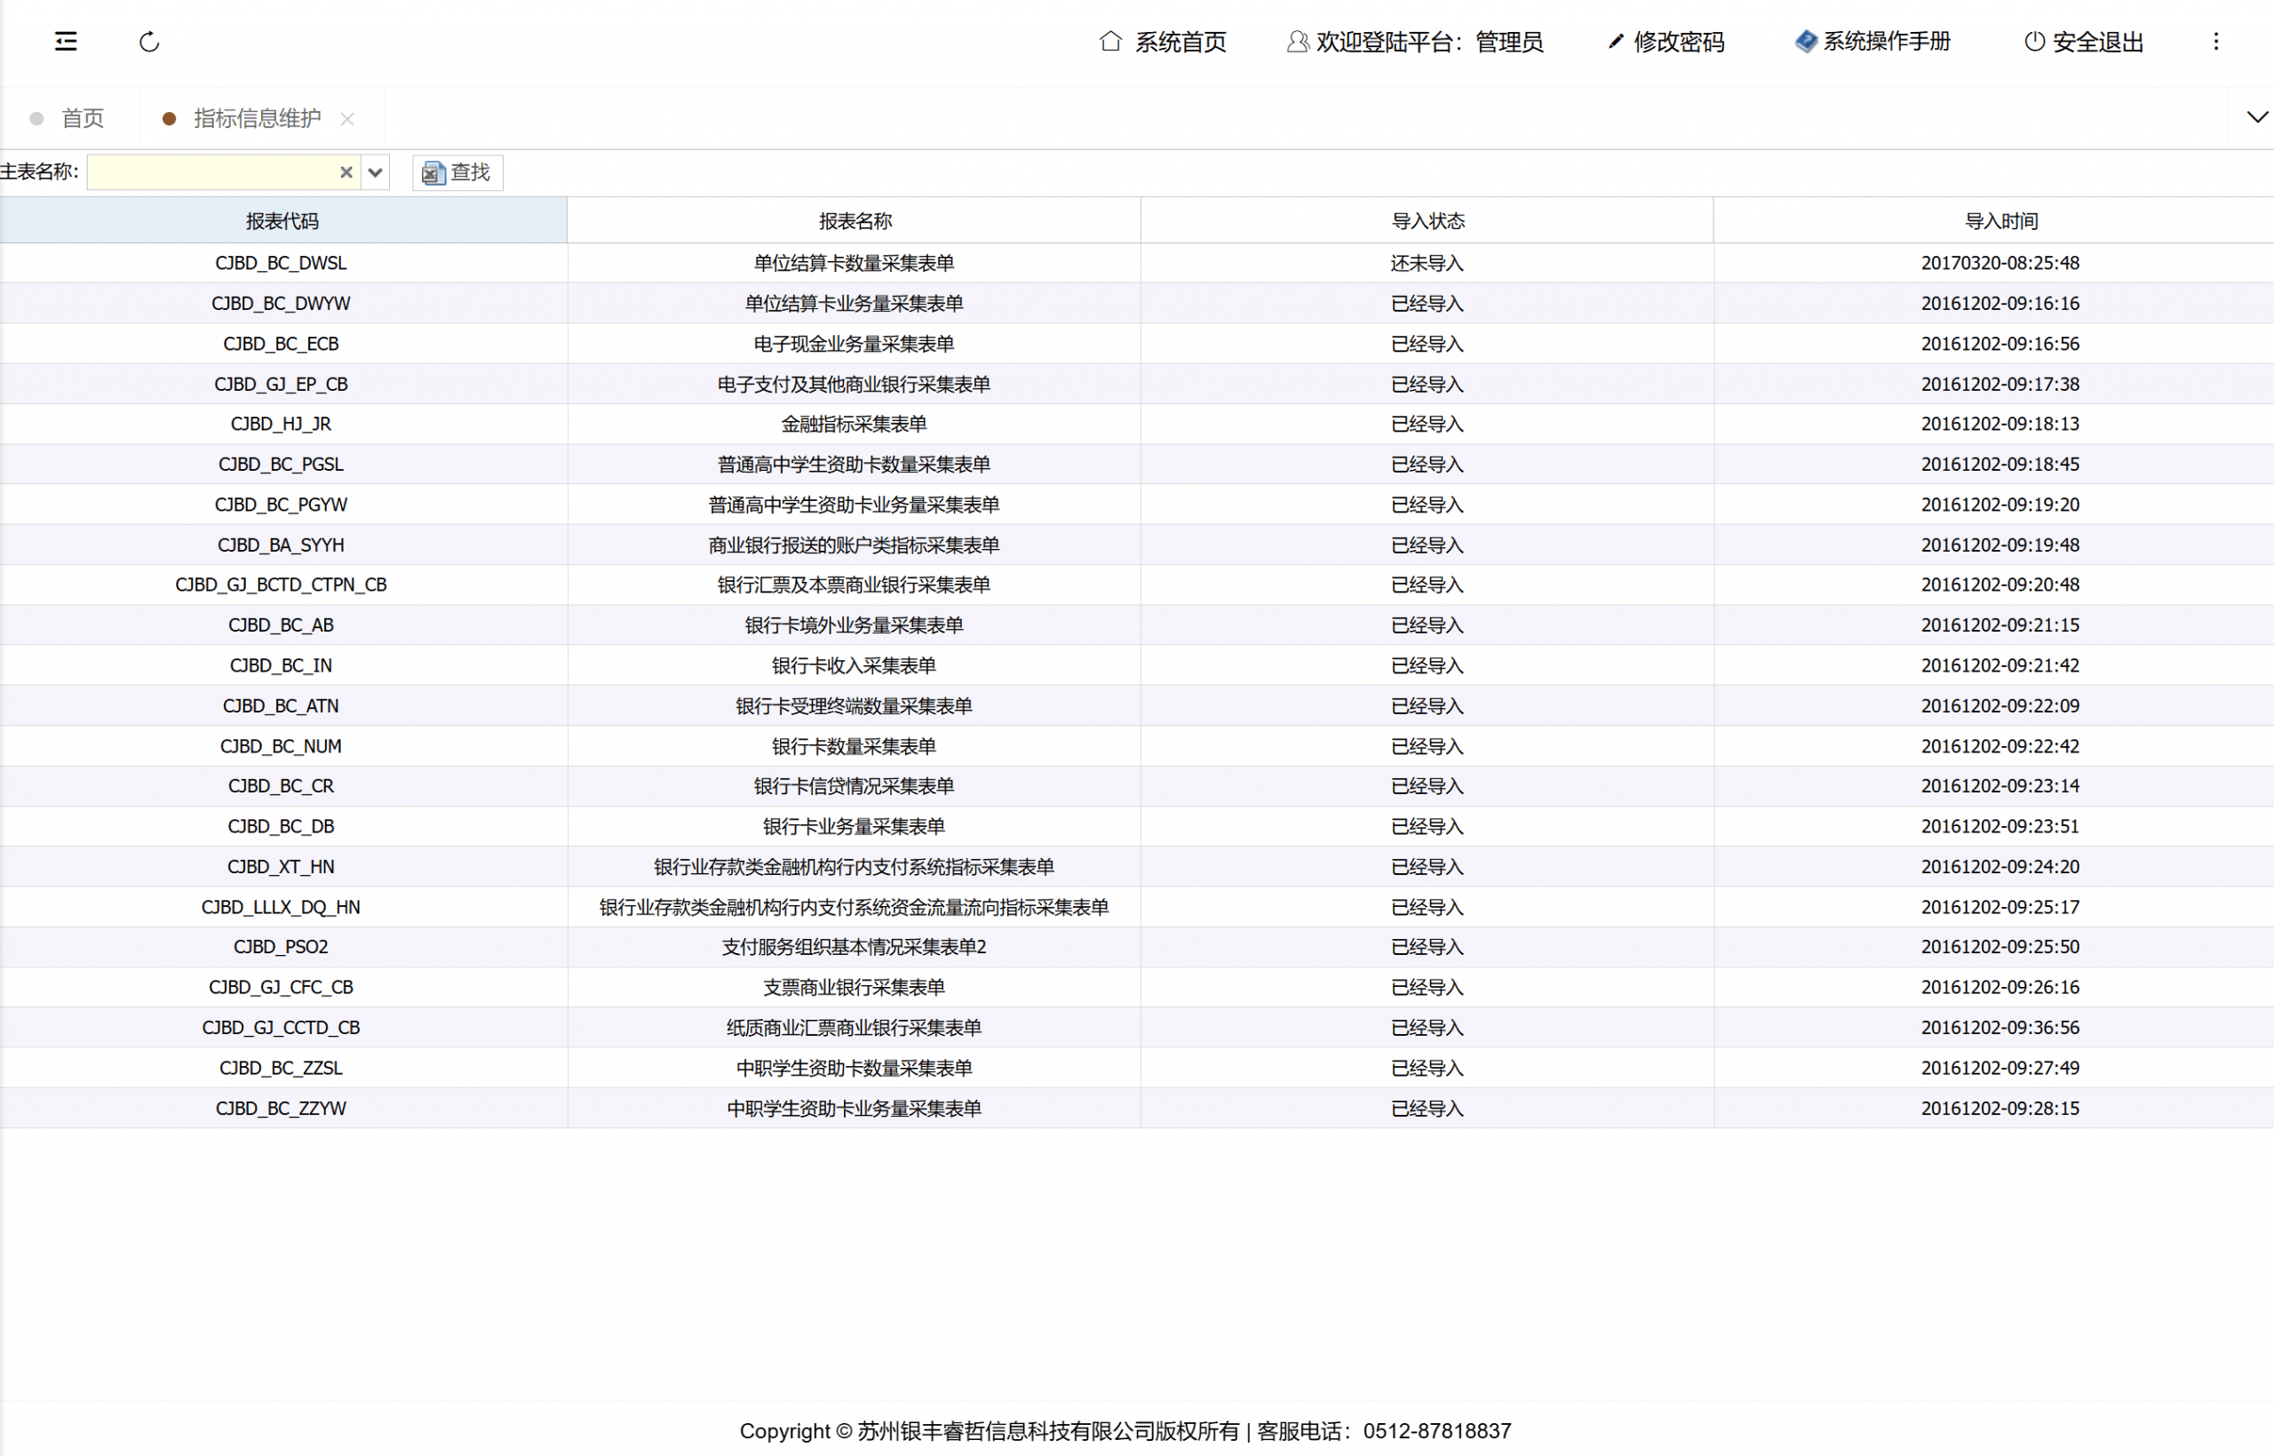Clear the 主表名称 field with X

(x=346, y=172)
